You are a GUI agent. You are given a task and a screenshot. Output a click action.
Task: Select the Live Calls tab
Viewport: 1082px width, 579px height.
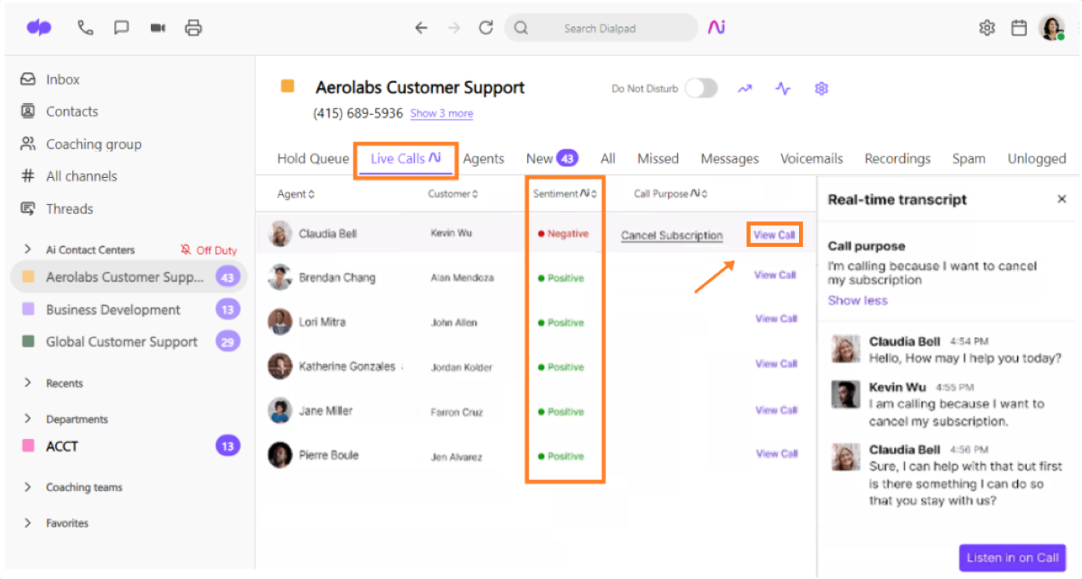point(406,158)
